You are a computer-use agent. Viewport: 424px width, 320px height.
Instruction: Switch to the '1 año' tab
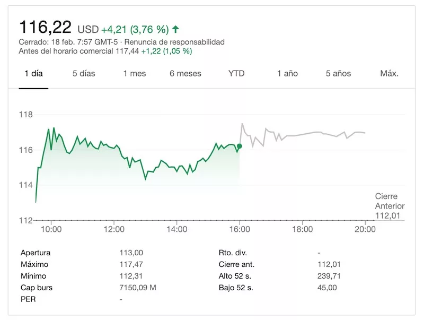pyautogui.click(x=287, y=73)
